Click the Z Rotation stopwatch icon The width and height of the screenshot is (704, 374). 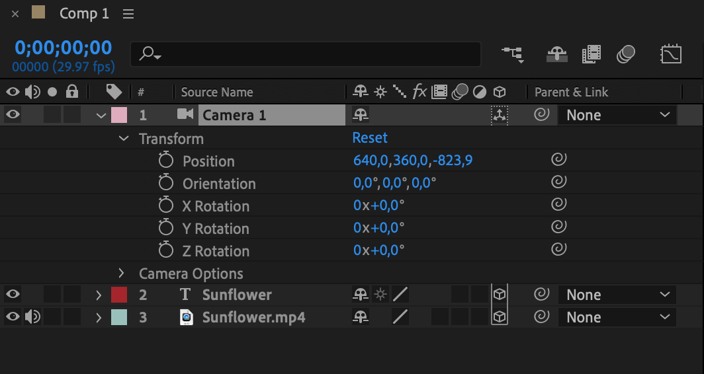[x=165, y=250]
